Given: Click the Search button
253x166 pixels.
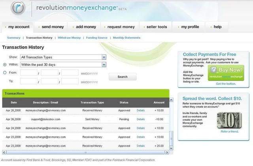Looking at the screenshot, I should (x=123, y=77).
